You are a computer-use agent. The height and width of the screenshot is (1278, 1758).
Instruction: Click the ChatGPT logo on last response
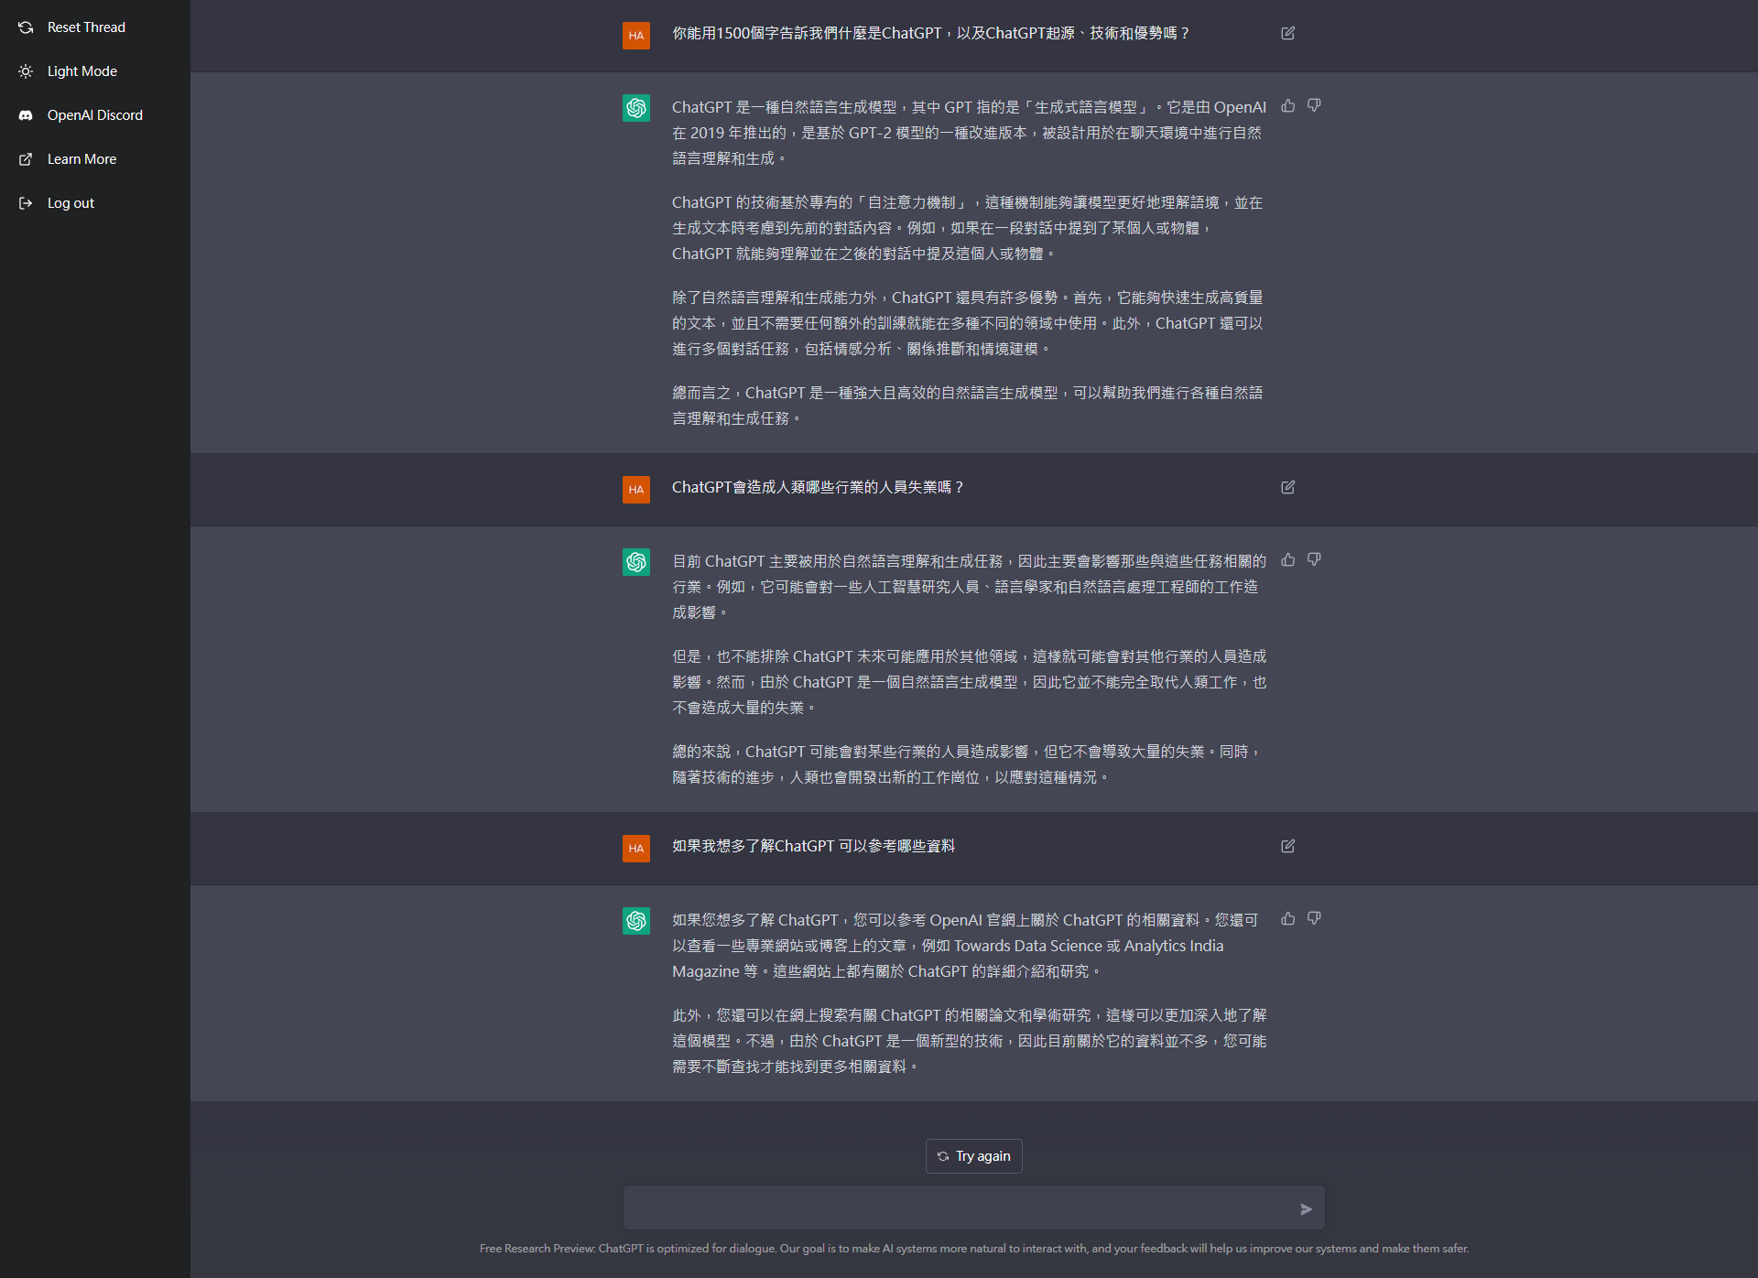636,921
